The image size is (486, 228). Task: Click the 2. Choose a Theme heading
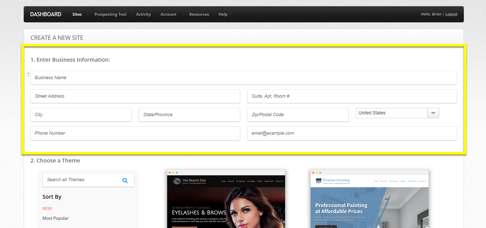point(55,161)
